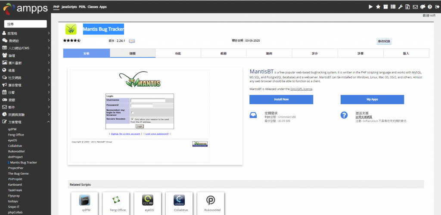Click the AMPPS logo
Viewport: 441px width, 215px height.
[25, 8]
